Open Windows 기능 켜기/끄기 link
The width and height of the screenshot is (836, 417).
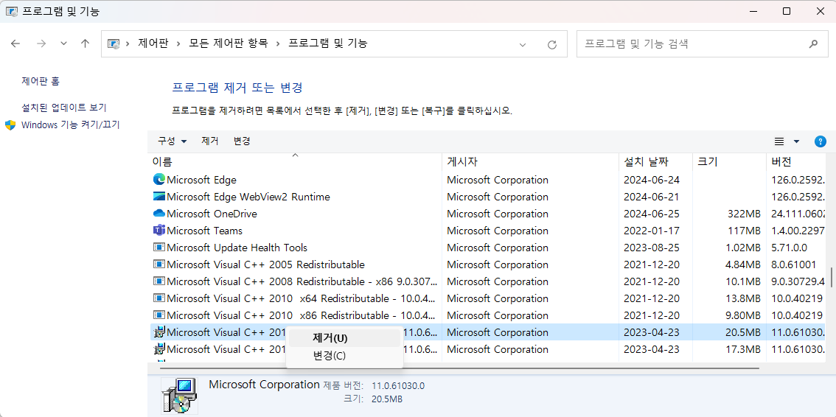tap(70, 125)
